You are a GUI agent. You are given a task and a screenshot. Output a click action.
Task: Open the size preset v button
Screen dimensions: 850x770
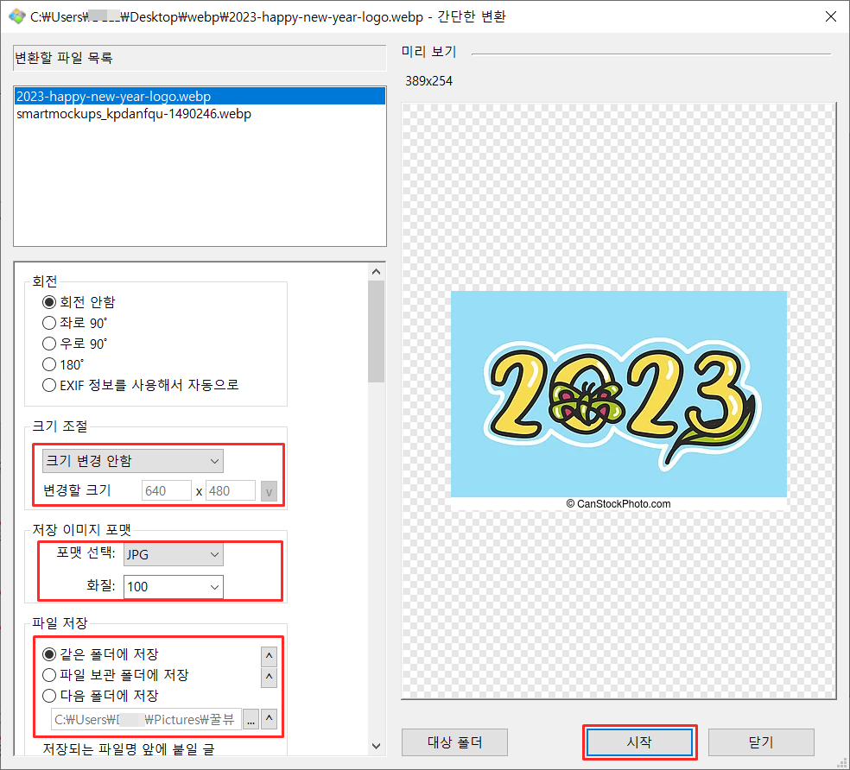pyautogui.click(x=269, y=491)
